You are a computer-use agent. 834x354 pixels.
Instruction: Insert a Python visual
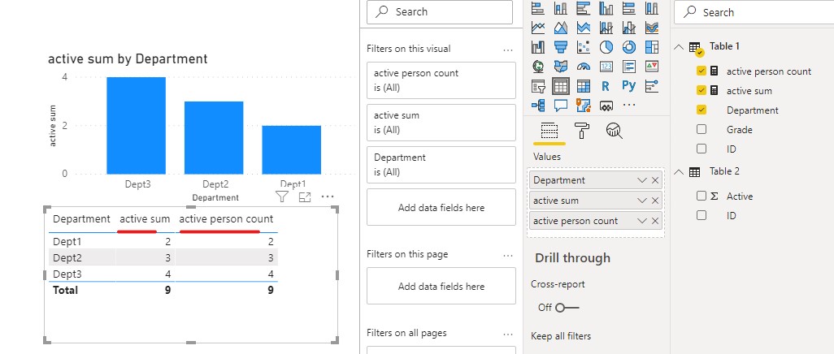[x=628, y=85]
